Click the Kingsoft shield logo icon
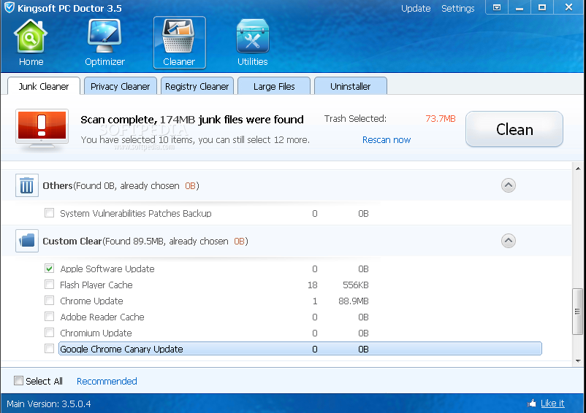This screenshot has width=586, height=413. pyautogui.click(x=9, y=7)
